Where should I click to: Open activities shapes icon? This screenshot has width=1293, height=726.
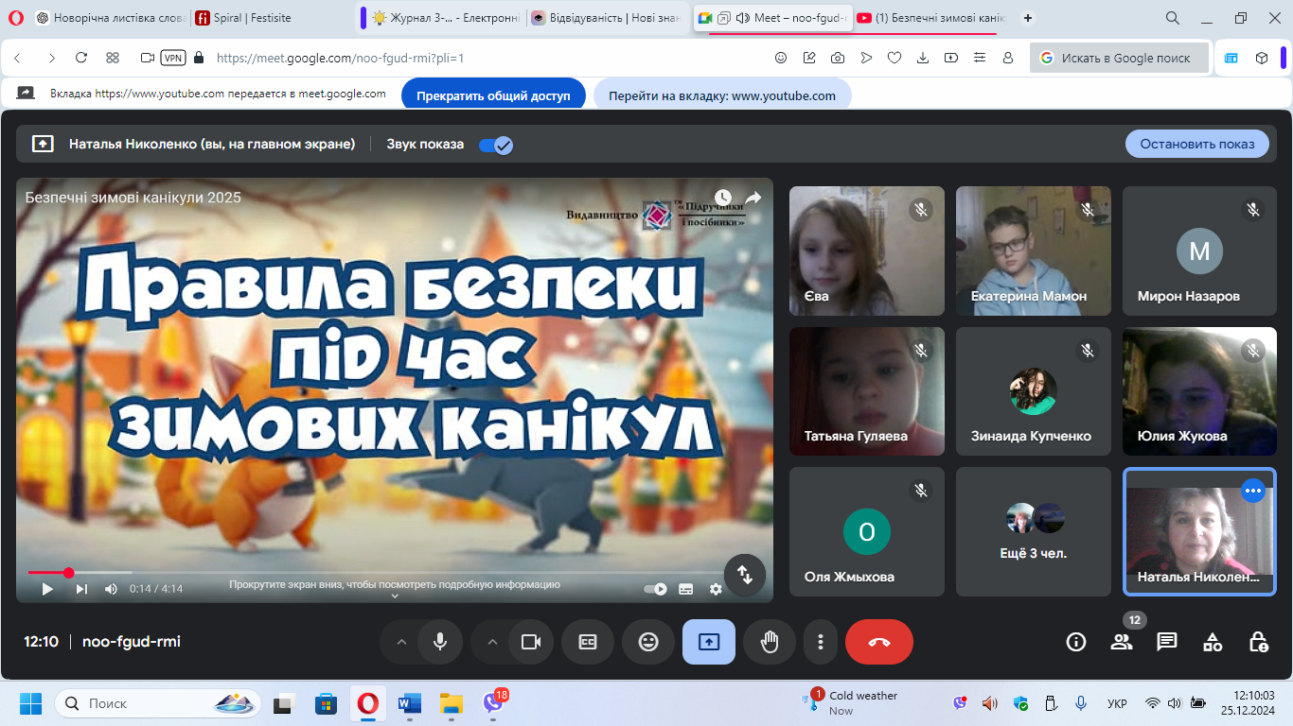tap(1213, 642)
